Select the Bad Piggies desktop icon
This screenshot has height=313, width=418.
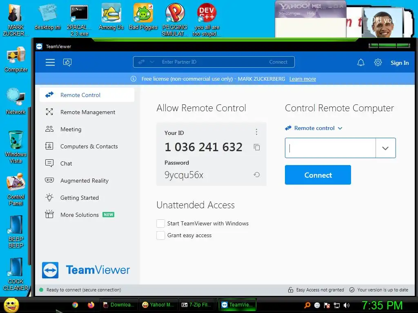pyautogui.click(x=143, y=17)
